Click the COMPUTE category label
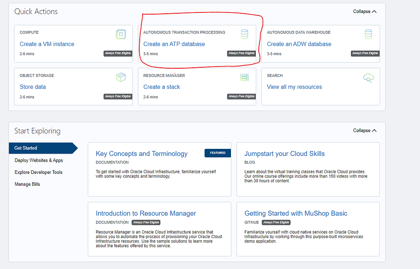 pyautogui.click(x=29, y=33)
